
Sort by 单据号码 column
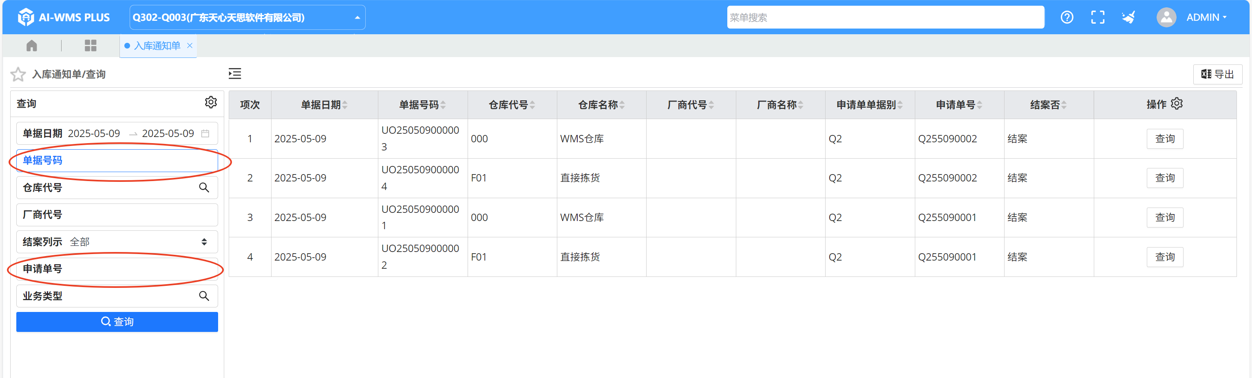tap(443, 105)
